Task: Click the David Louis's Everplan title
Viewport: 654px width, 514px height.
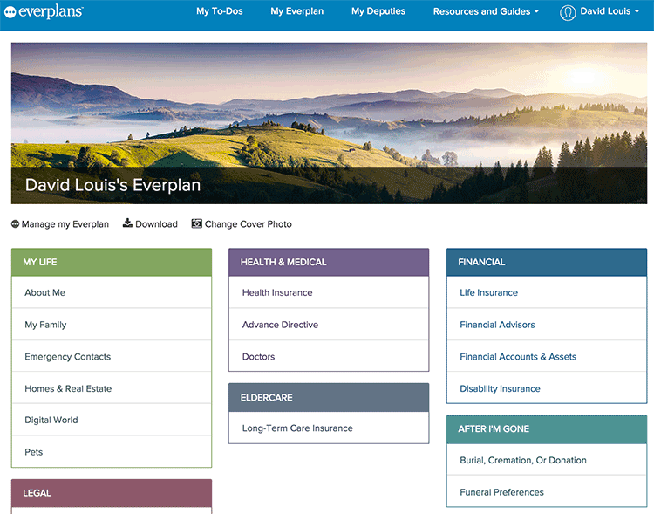Action: (x=112, y=185)
